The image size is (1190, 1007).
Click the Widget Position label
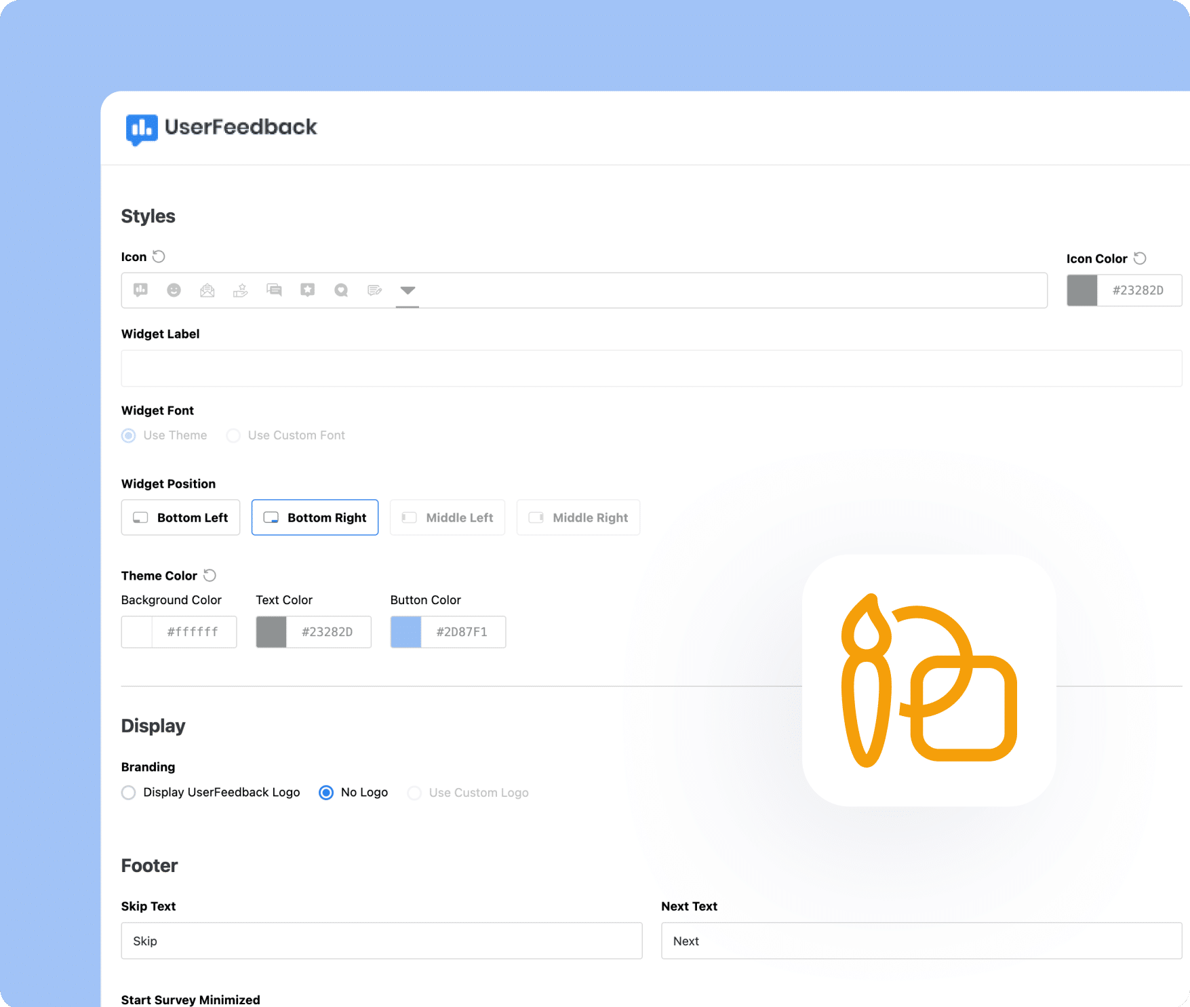point(168,483)
